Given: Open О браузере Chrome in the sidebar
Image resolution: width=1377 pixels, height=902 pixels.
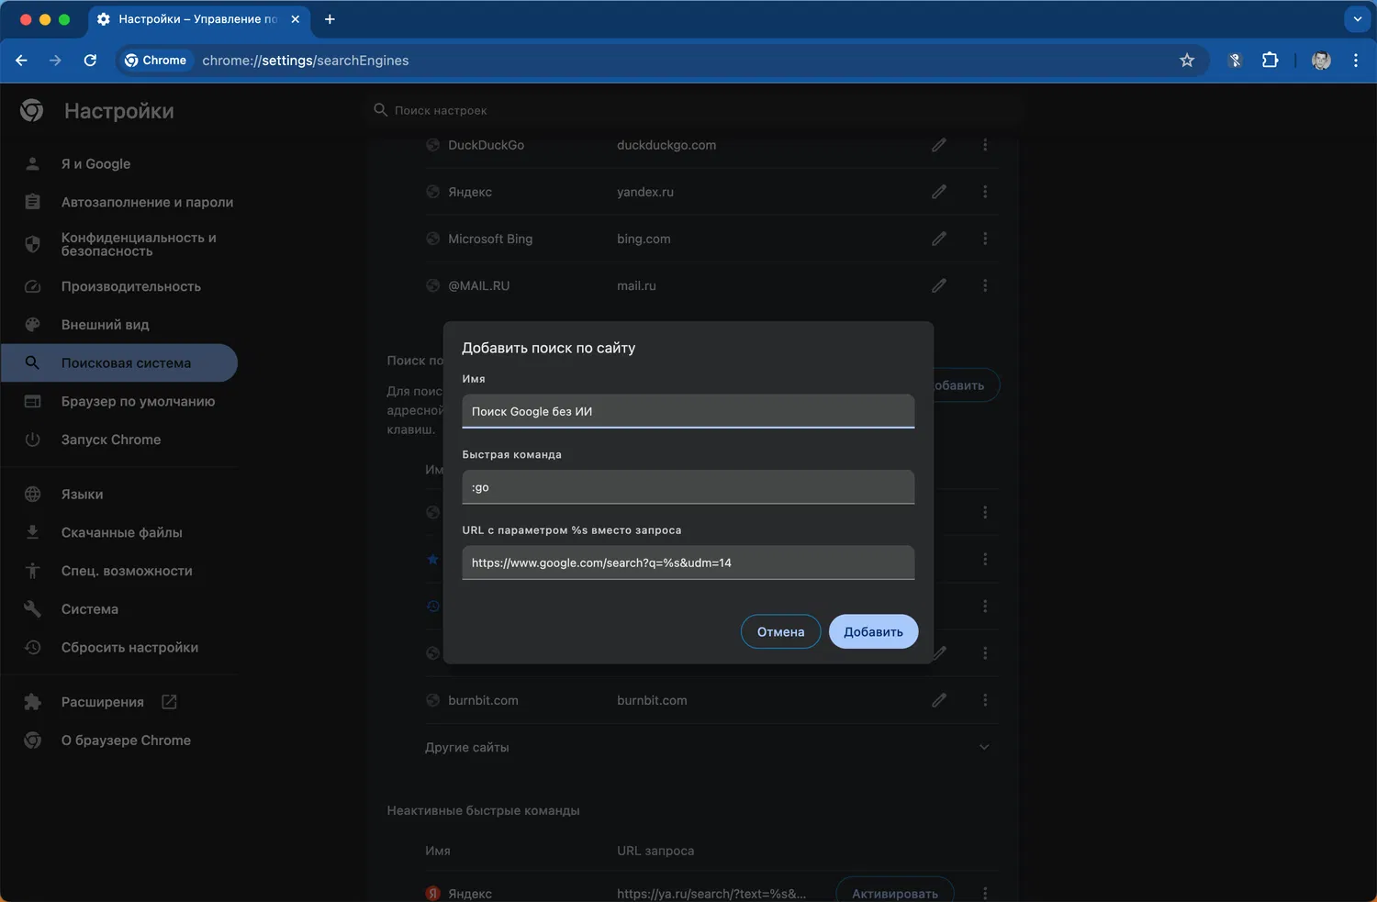Looking at the screenshot, I should (119, 741).
